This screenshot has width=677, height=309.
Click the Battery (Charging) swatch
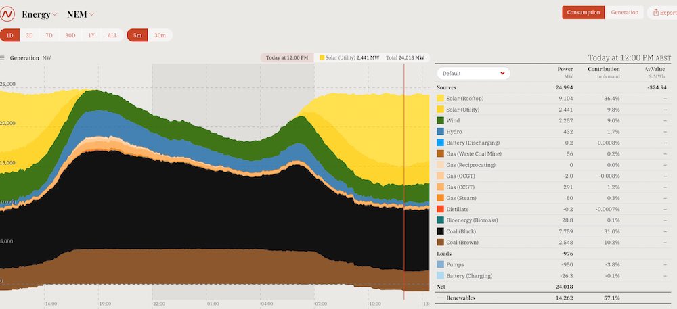pyautogui.click(x=441, y=276)
